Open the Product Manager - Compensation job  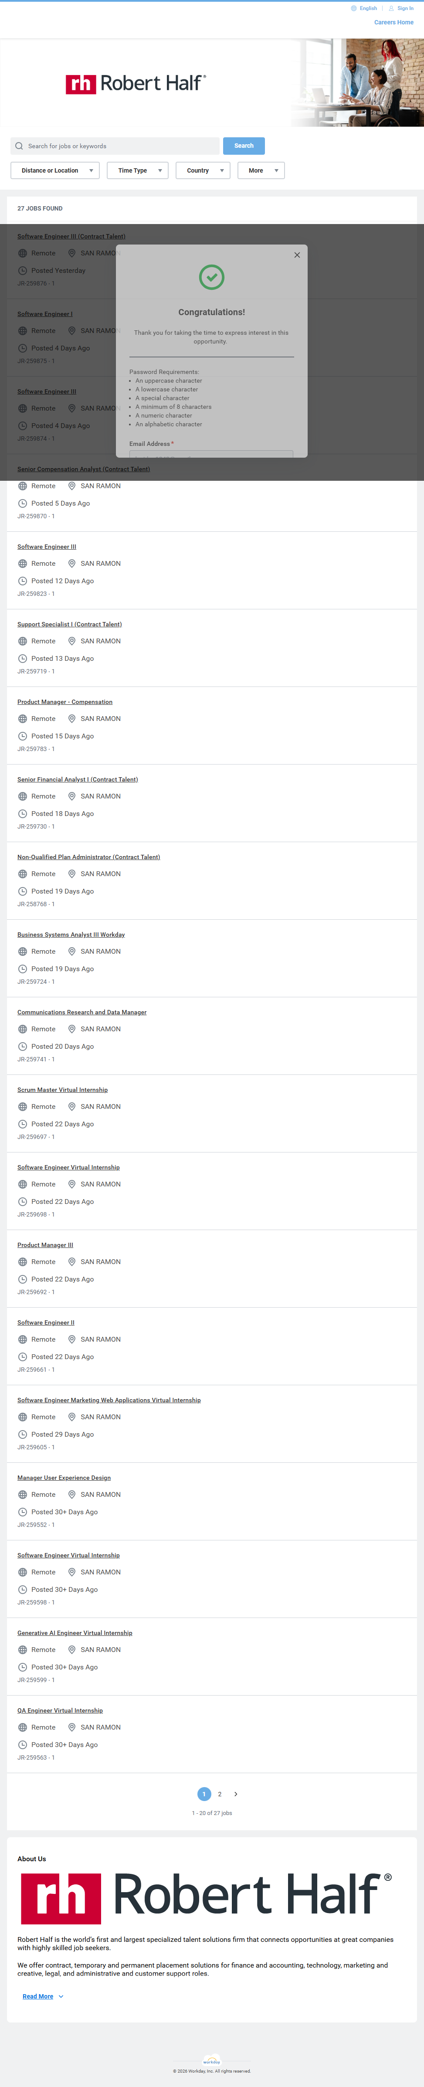click(65, 702)
